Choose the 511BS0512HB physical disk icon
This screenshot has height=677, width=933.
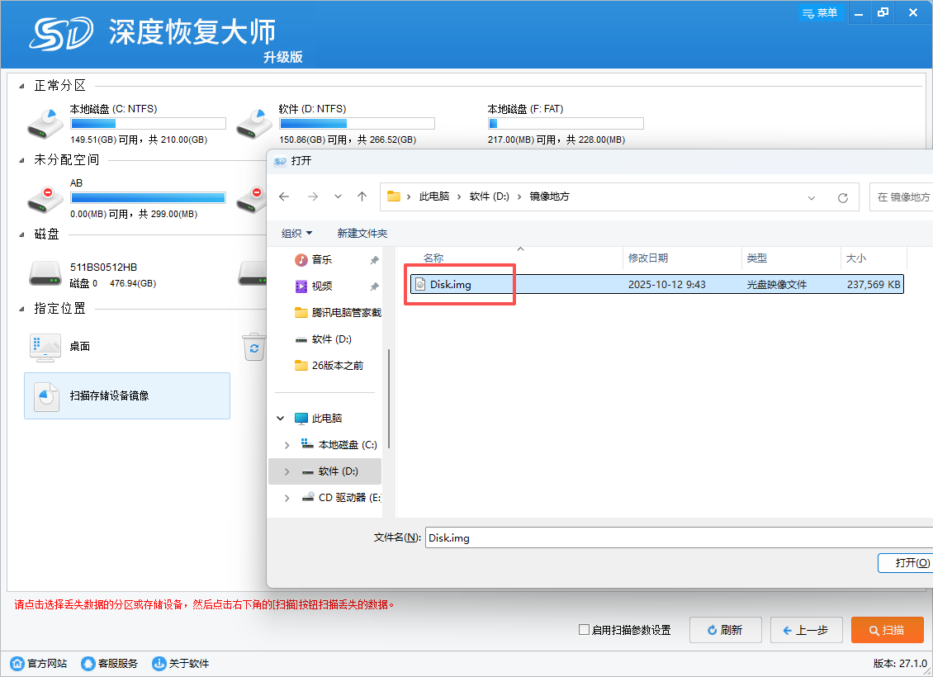tap(45, 273)
